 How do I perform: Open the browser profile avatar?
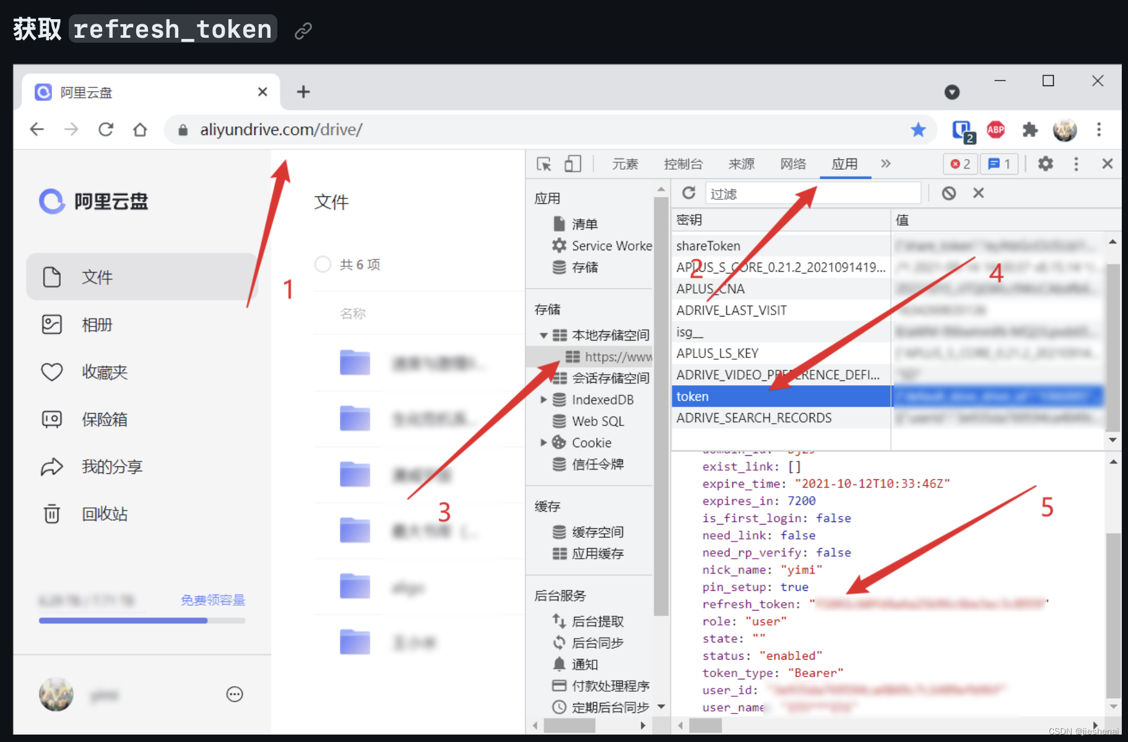point(1065,129)
